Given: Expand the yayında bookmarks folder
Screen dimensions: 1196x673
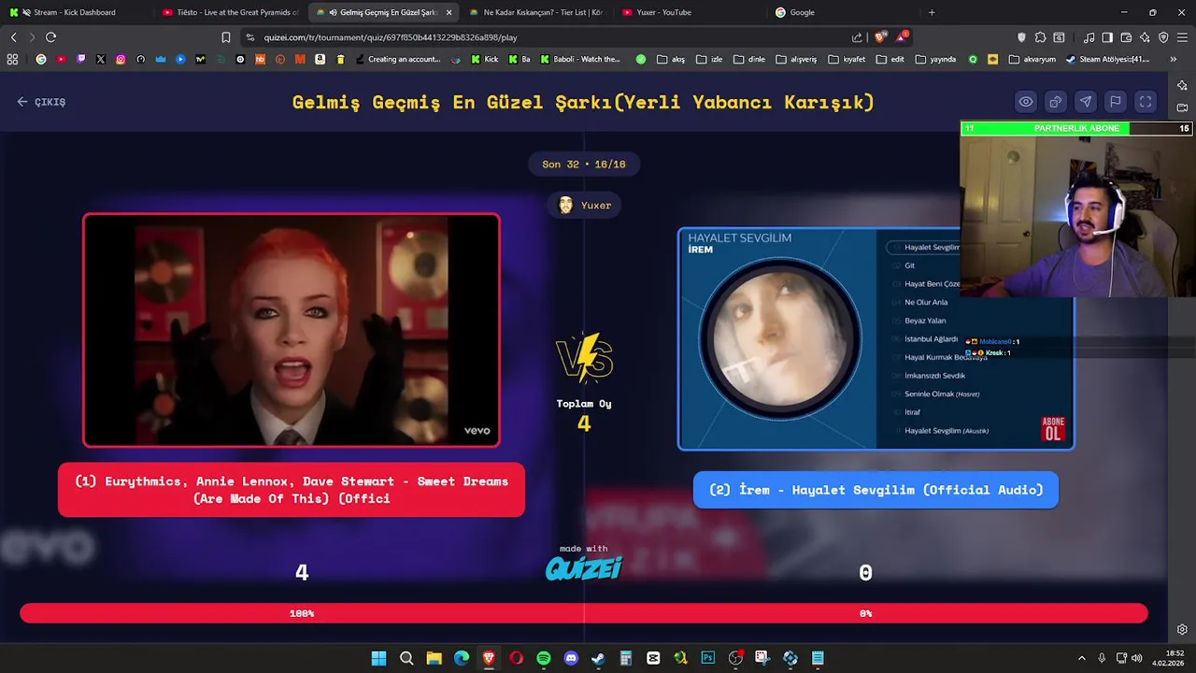Looking at the screenshot, I should 935,59.
